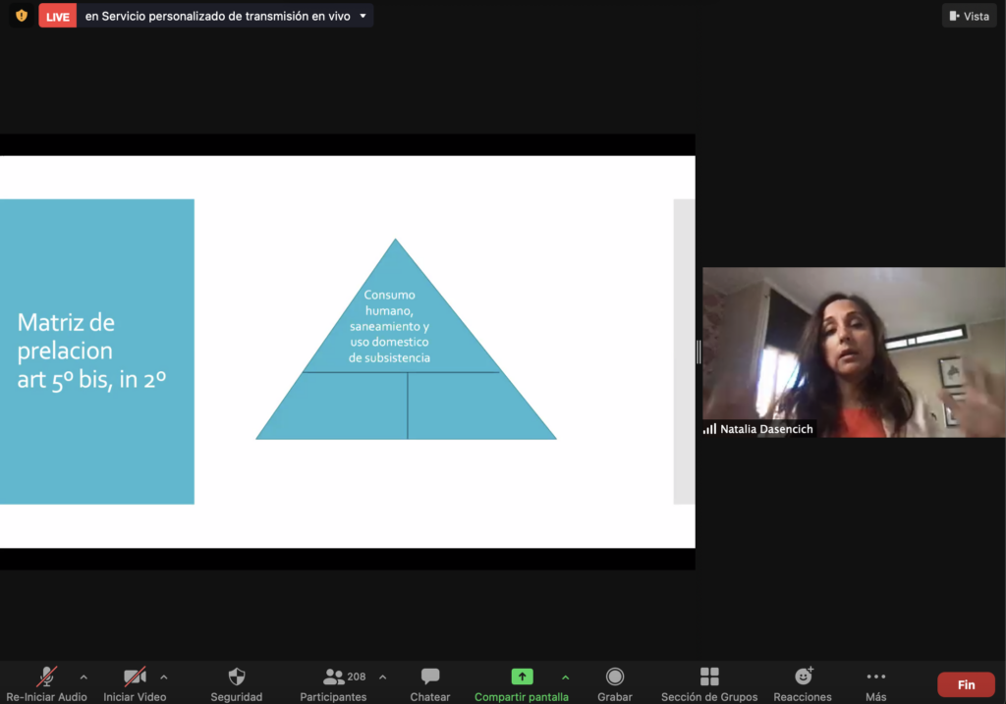The image size is (1006, 704).
Task: Select Natalia Dasencich's video thumbnail
Action: click(853, 352)
